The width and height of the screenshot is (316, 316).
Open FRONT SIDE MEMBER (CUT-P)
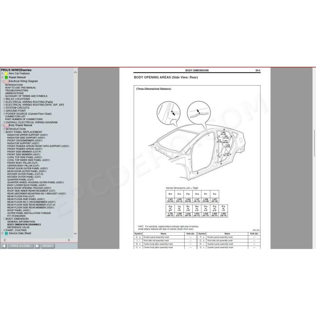coord(24,152)
